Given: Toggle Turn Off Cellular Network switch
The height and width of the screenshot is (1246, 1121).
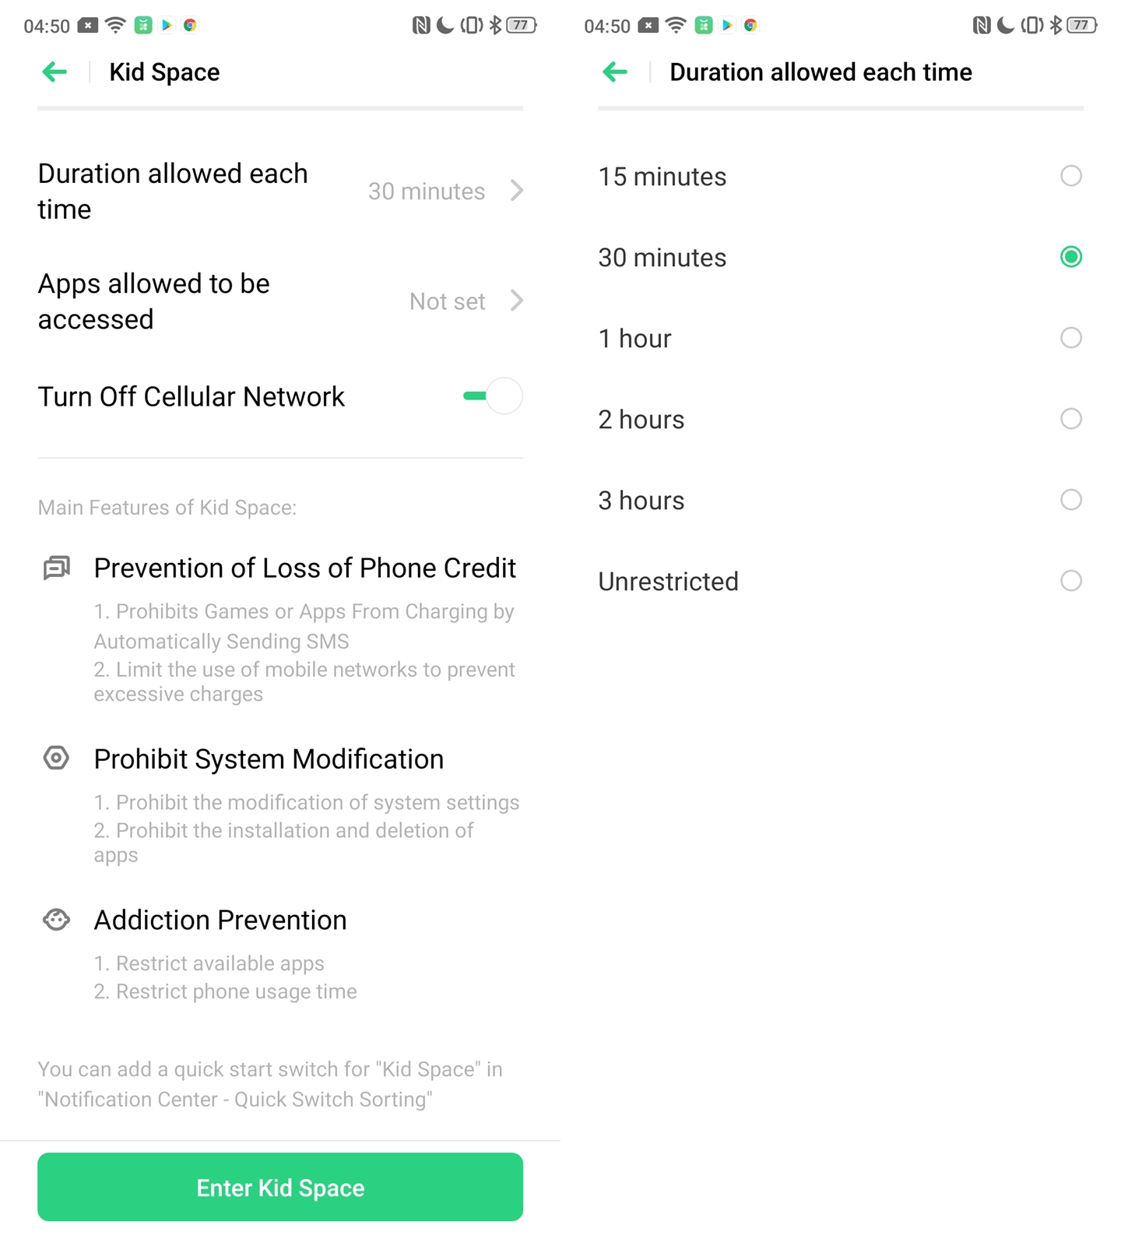Looking at the screenshot, I should pyautogui.click(x=493, y=396).
